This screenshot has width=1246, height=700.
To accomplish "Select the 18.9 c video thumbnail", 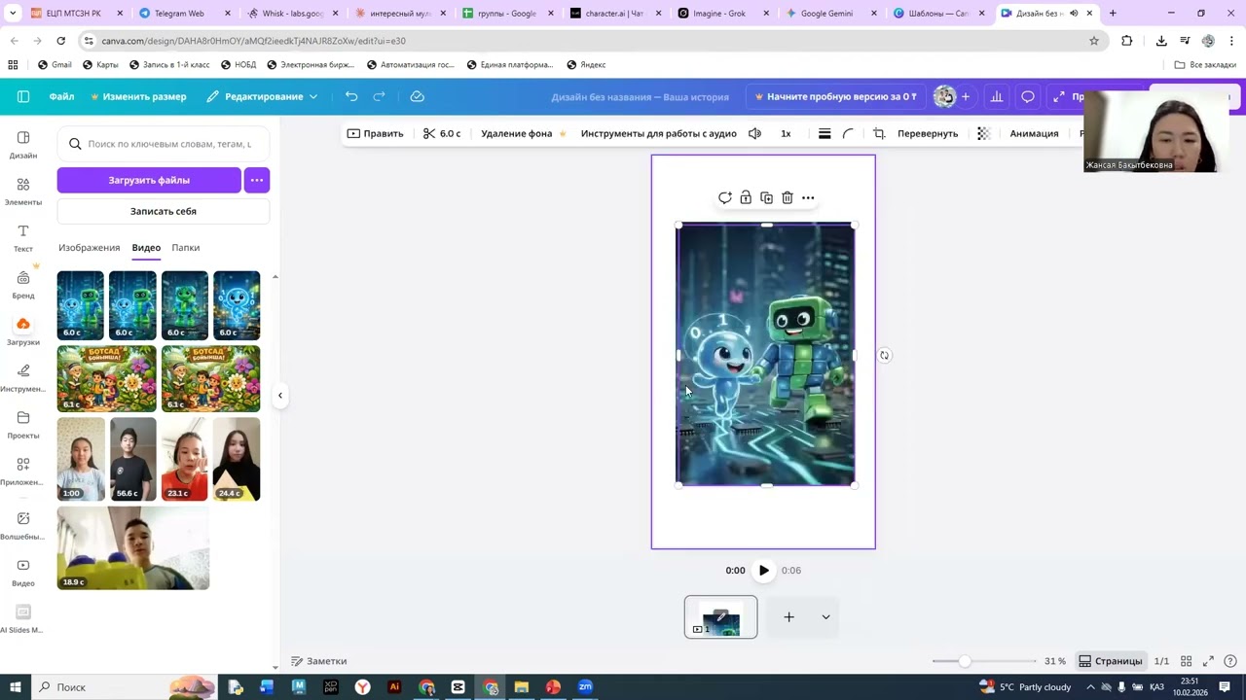I will [x=133, y=548].
